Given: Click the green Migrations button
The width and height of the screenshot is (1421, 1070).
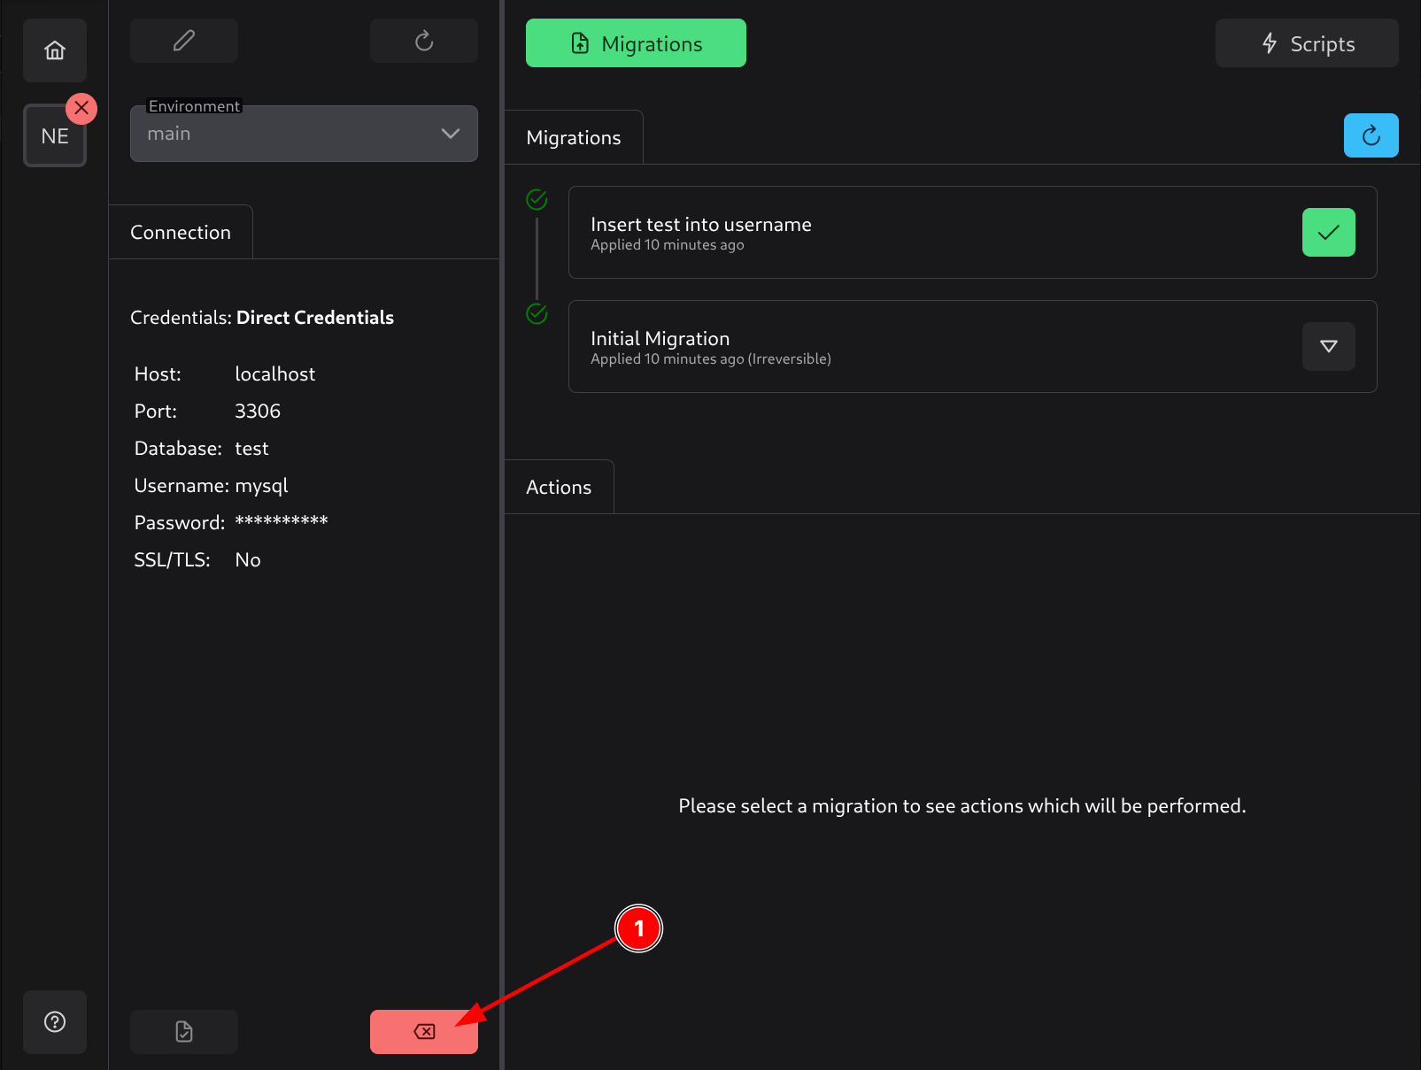Looking at the screenshot, I should point(636,43).
